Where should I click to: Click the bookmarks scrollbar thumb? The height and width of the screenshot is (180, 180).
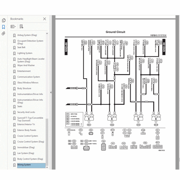pyautogui.click(x=47, y=142)
